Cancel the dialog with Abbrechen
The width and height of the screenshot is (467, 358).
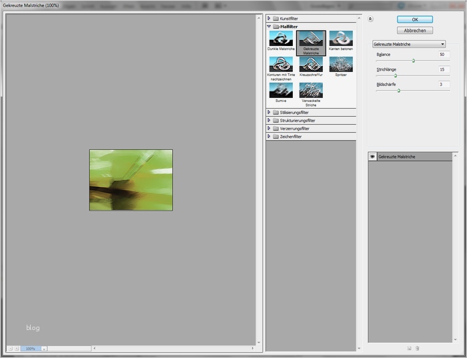[415, 31]
